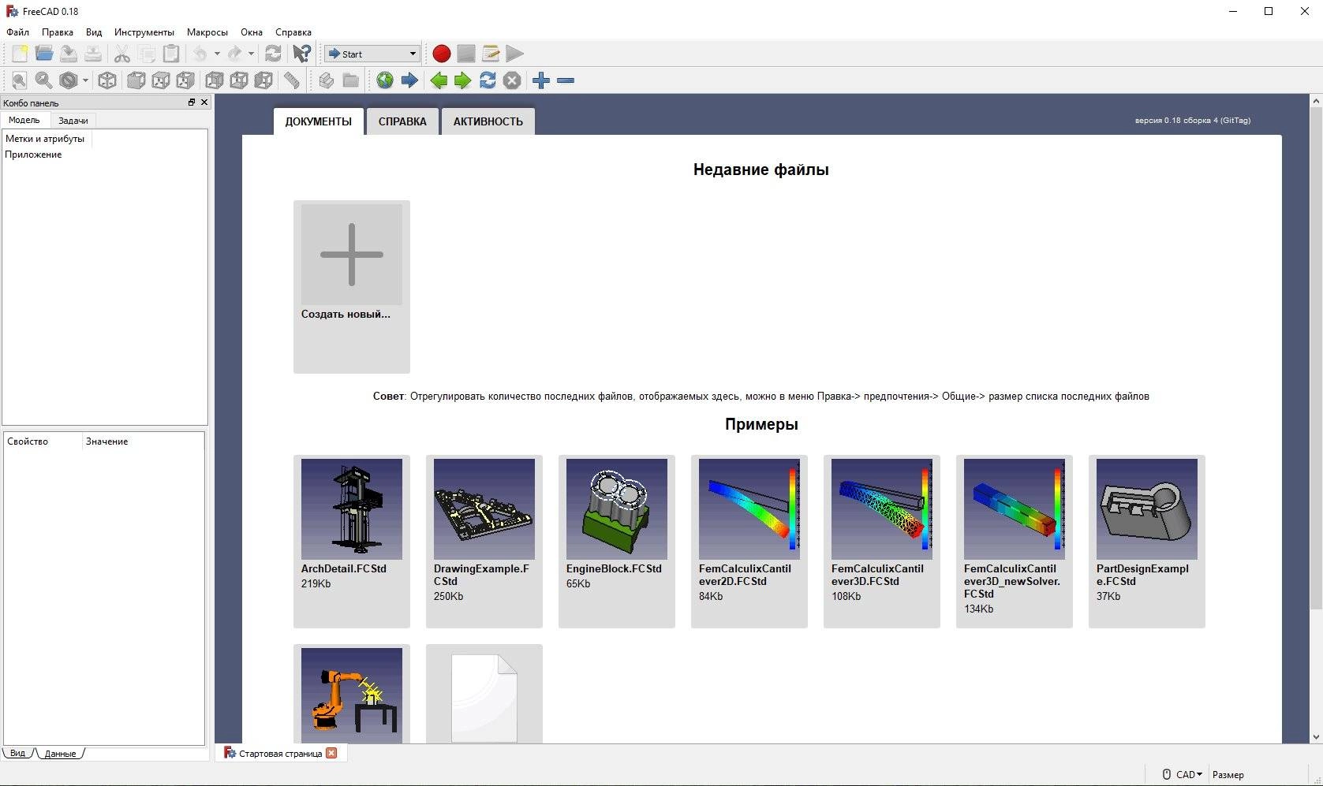Open website with globe icon

[x=385, y=80]
